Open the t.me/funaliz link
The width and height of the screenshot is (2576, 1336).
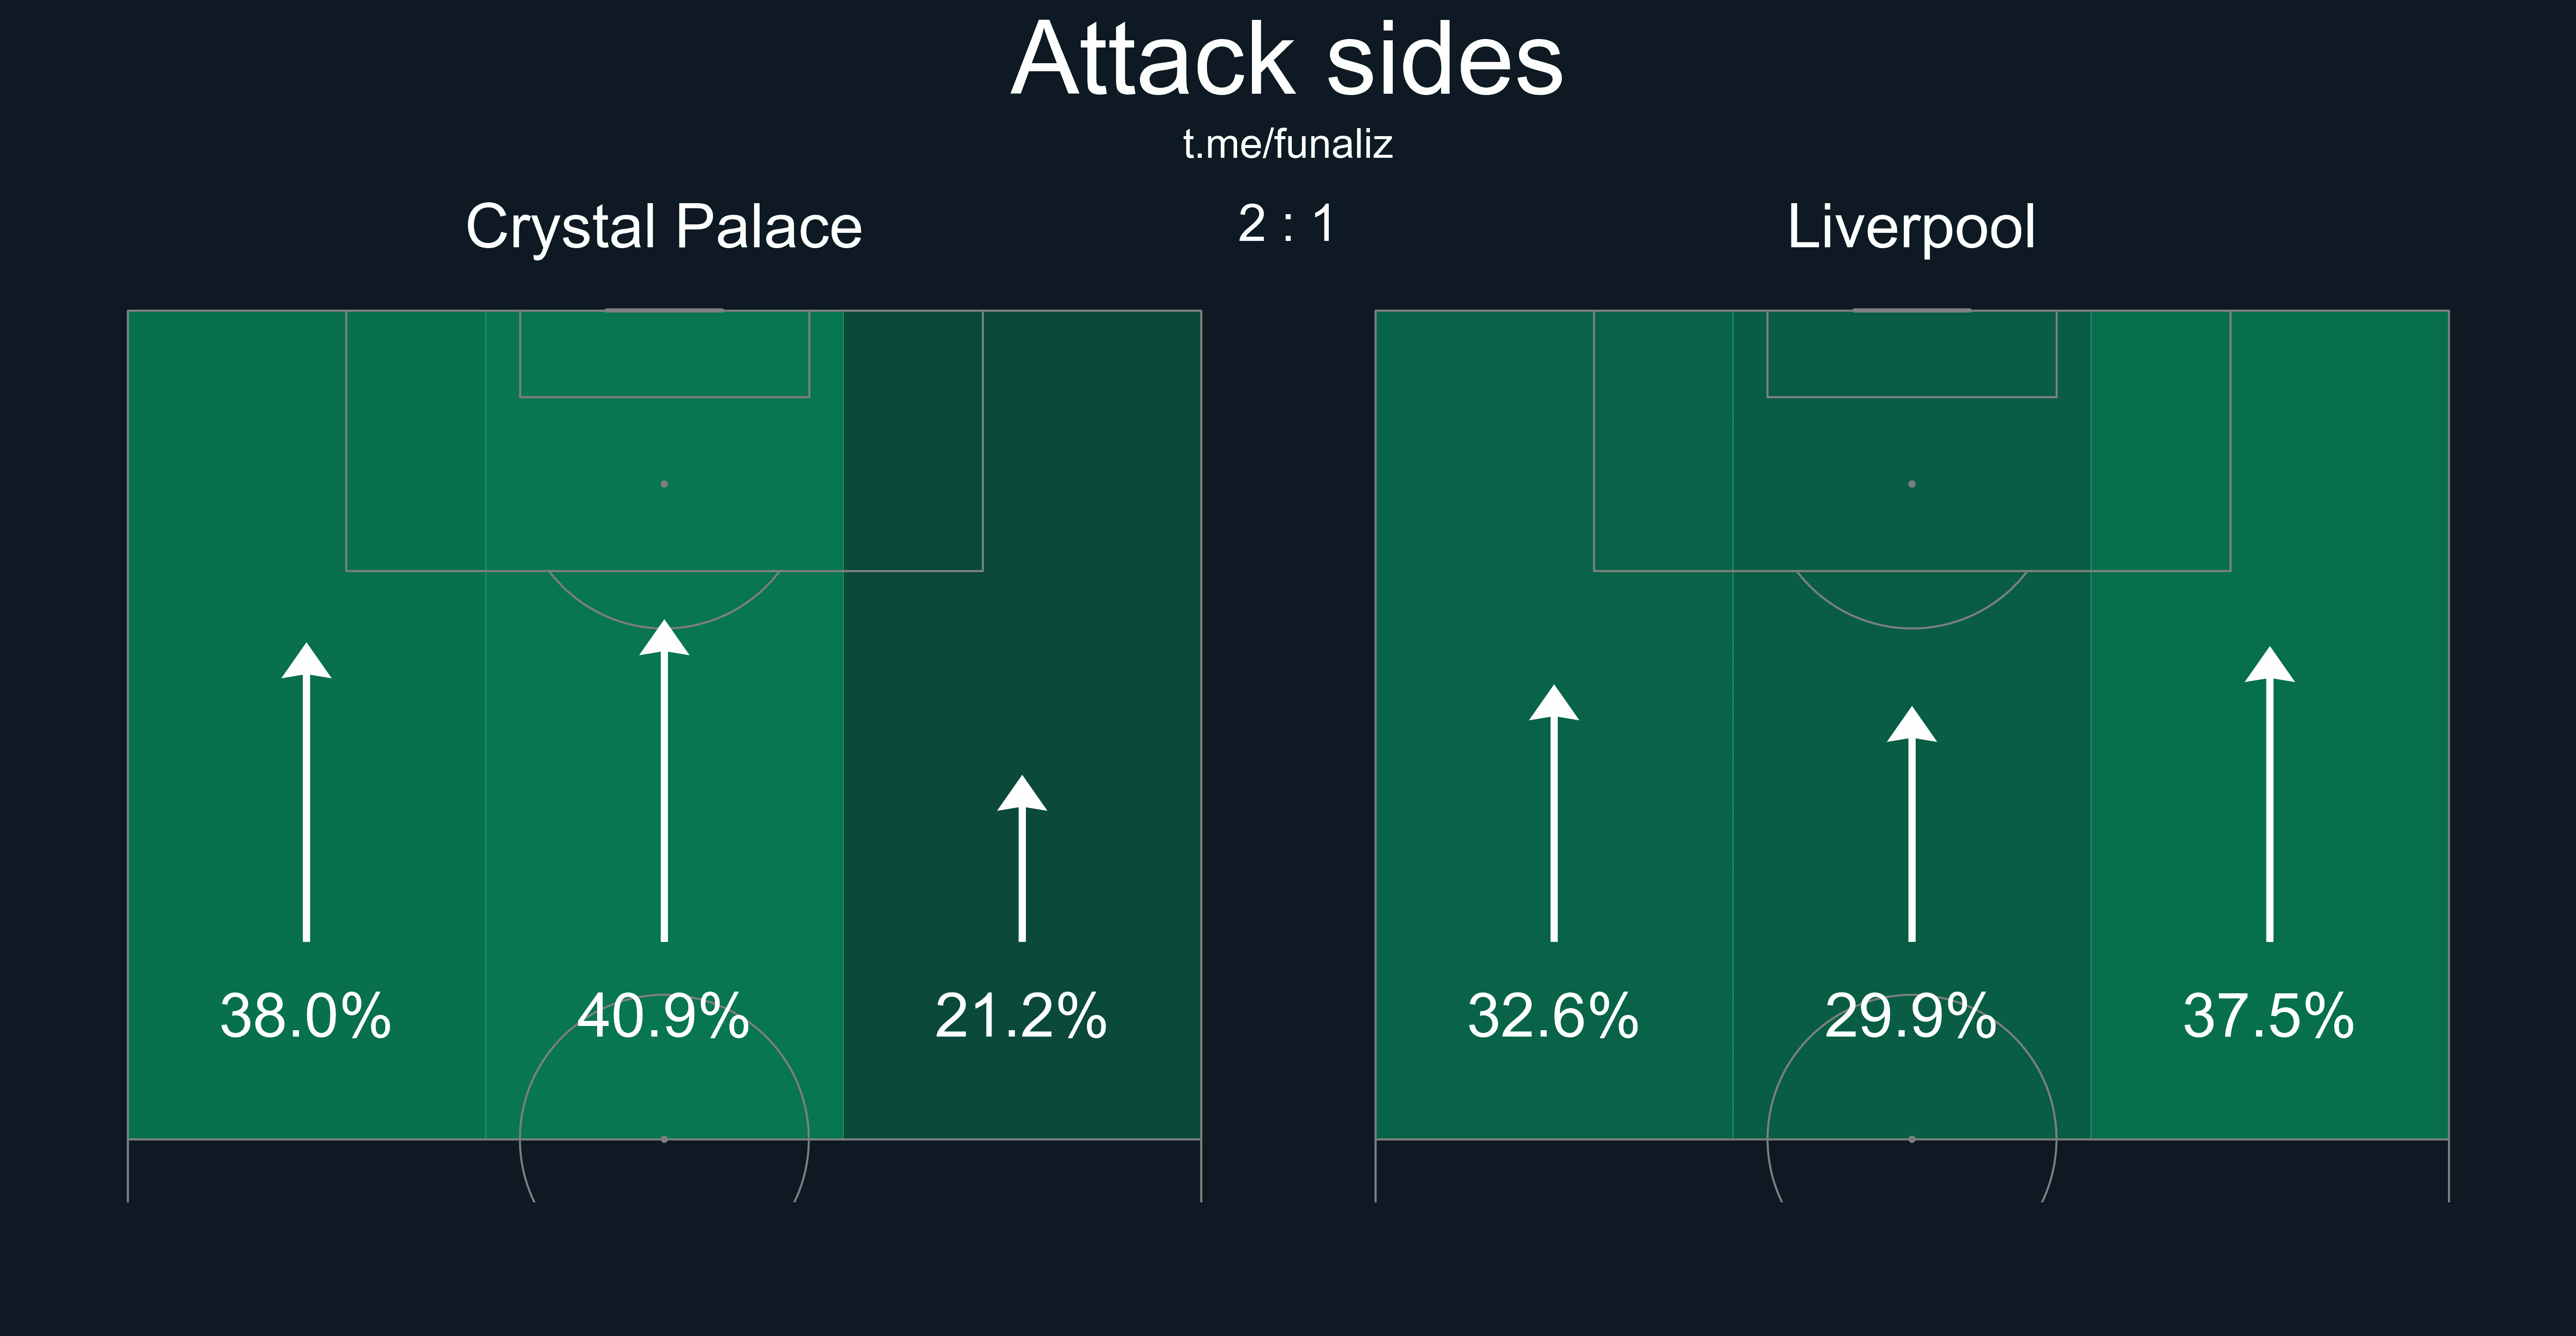1287,145
